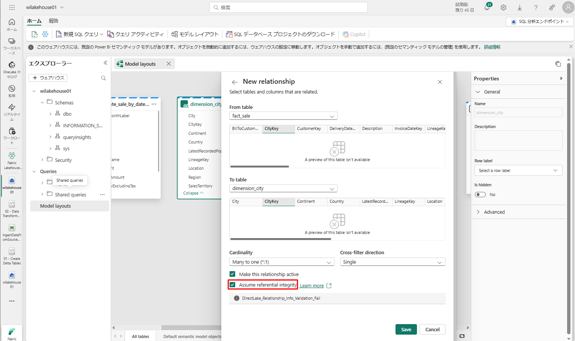The width and height of the screenshot is (575, 341).
Task: Uncheck Assume referential integrity checkbox
Action: [233, 285]
